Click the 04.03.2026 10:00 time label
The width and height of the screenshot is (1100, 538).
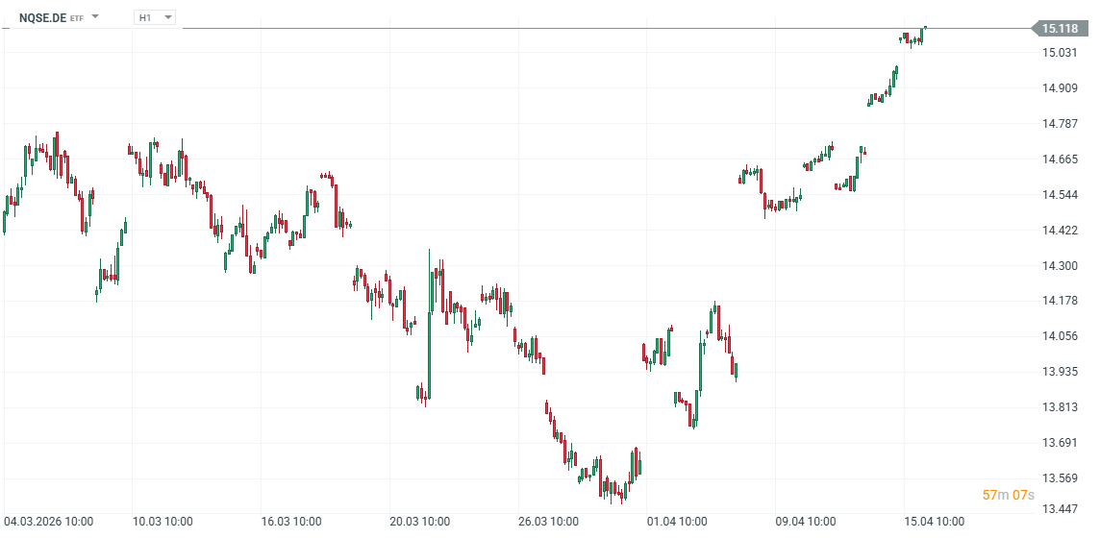48,522
